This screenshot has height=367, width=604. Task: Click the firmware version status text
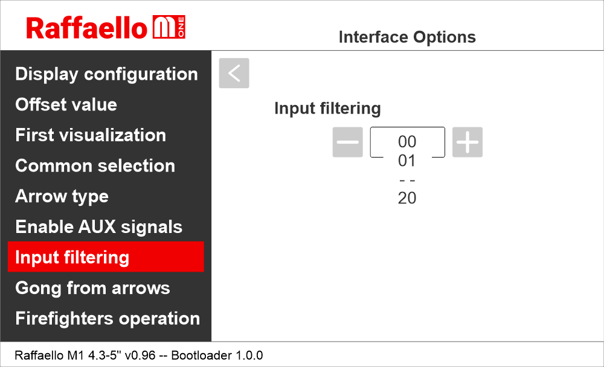pos(138,355)
